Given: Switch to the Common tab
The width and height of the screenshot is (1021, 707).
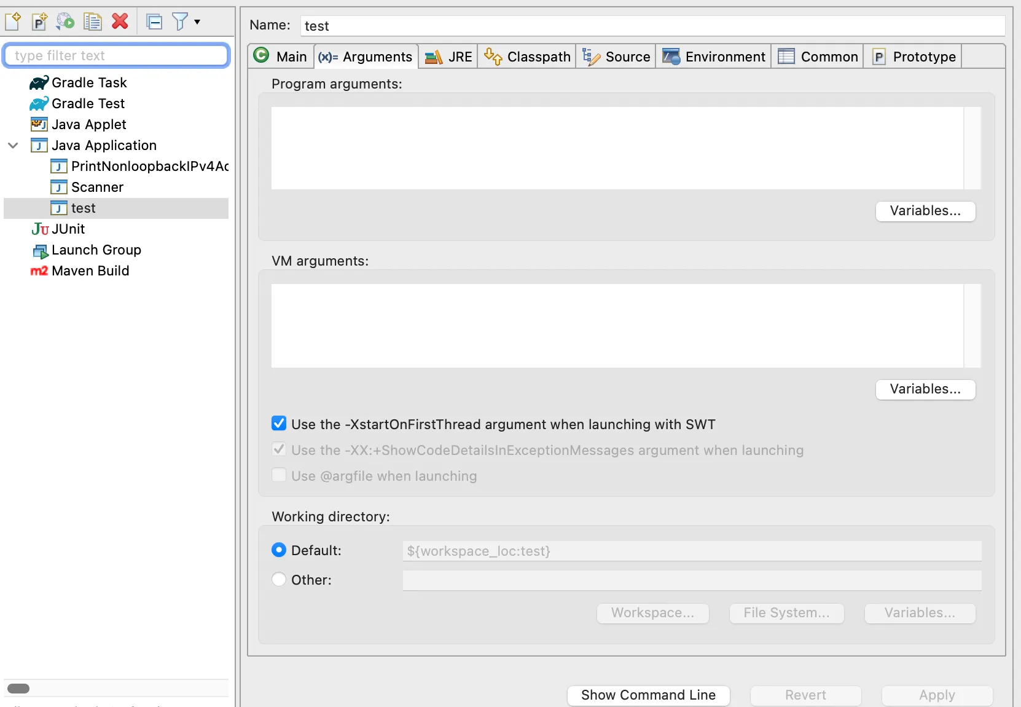Looking at the screenshot, I should (x=818, y=57).
